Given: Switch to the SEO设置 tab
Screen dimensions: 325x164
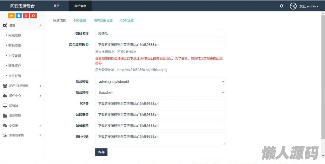Looking at the screenshot, I should click(x=80, y=21).
